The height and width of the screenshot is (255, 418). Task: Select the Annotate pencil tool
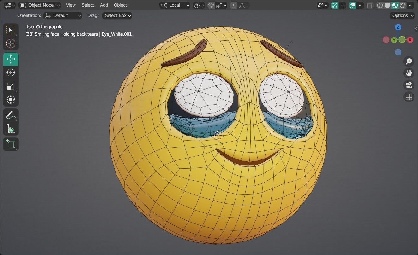pyautogui.click(x=11, y=115)
